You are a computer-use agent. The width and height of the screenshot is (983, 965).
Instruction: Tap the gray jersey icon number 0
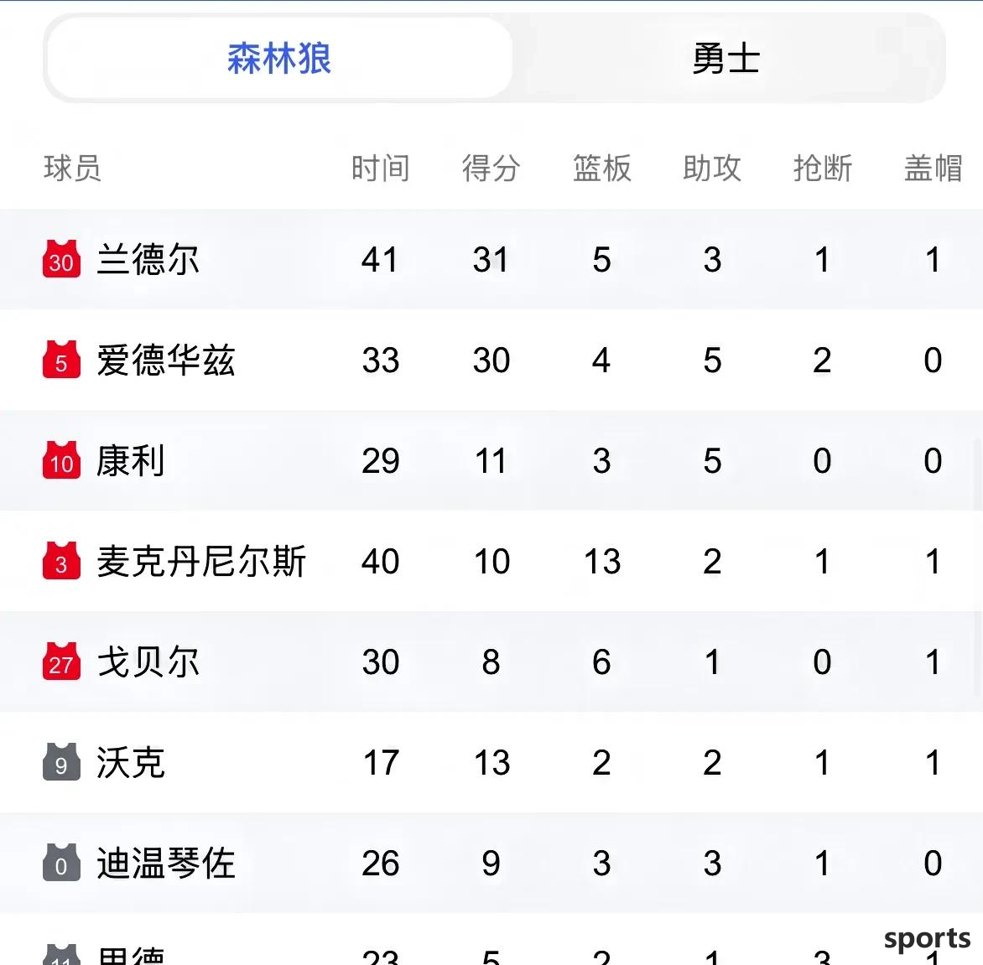click(61, 863)
